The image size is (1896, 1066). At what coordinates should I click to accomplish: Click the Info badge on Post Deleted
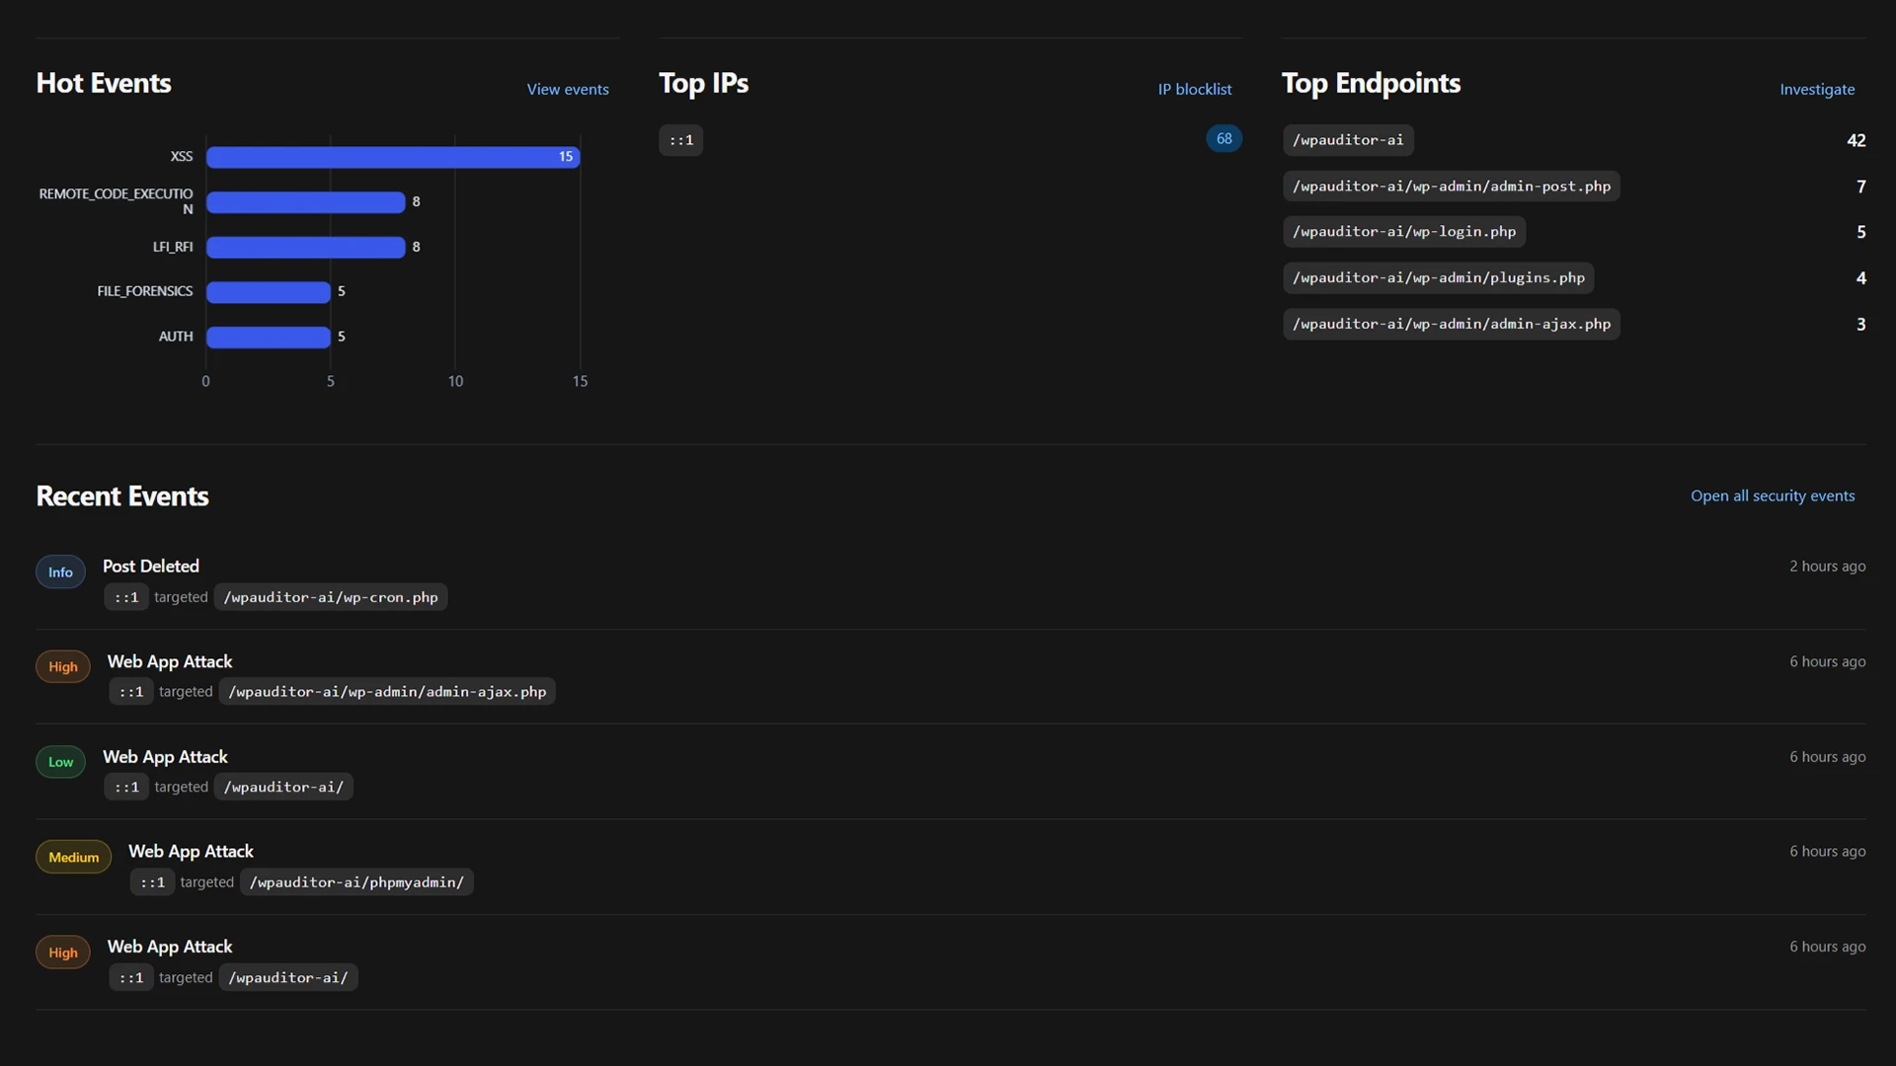pyautogui.click(x=60, y=572)
